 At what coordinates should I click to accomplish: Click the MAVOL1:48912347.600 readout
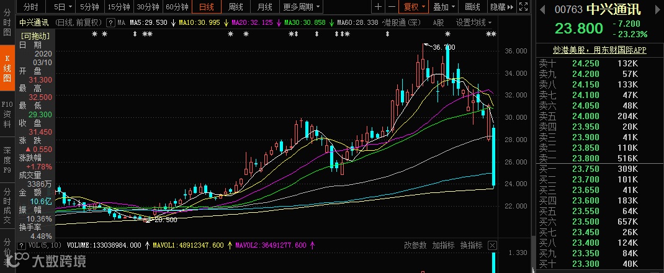187,245
